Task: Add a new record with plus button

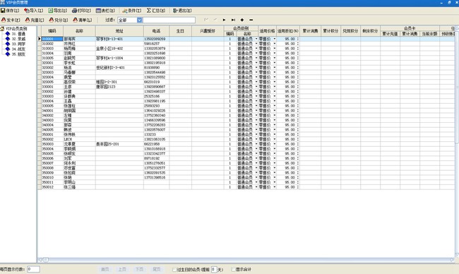Action: [242, 20]
